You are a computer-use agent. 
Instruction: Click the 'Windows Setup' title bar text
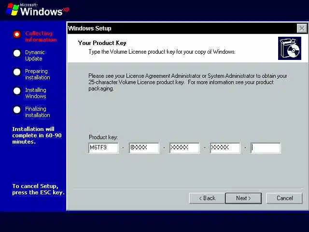pos(90,29)
